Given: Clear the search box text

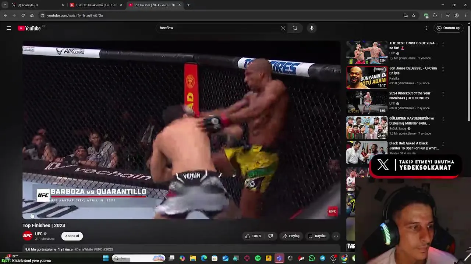Looking at the screenshot, I should [x=283, y=28].
